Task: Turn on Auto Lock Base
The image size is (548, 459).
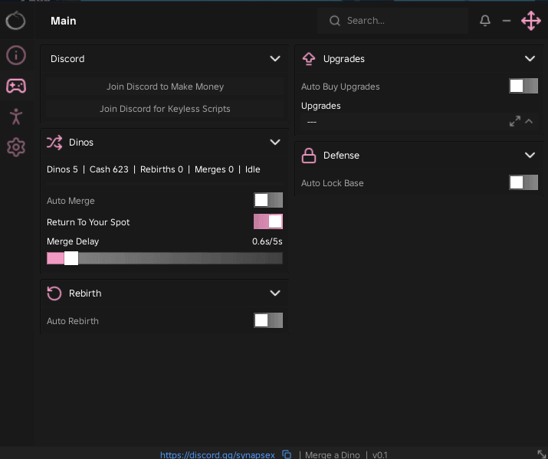Action: coord(523,182)
